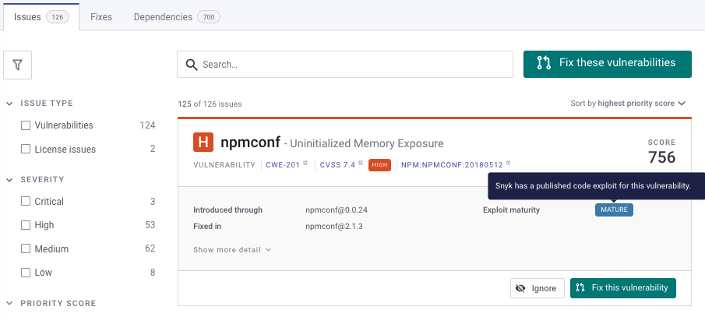Click the external link icon beside NPM:NPMCONF:20180512
This screenshot has height=317, width=705.
pos(508,164)
